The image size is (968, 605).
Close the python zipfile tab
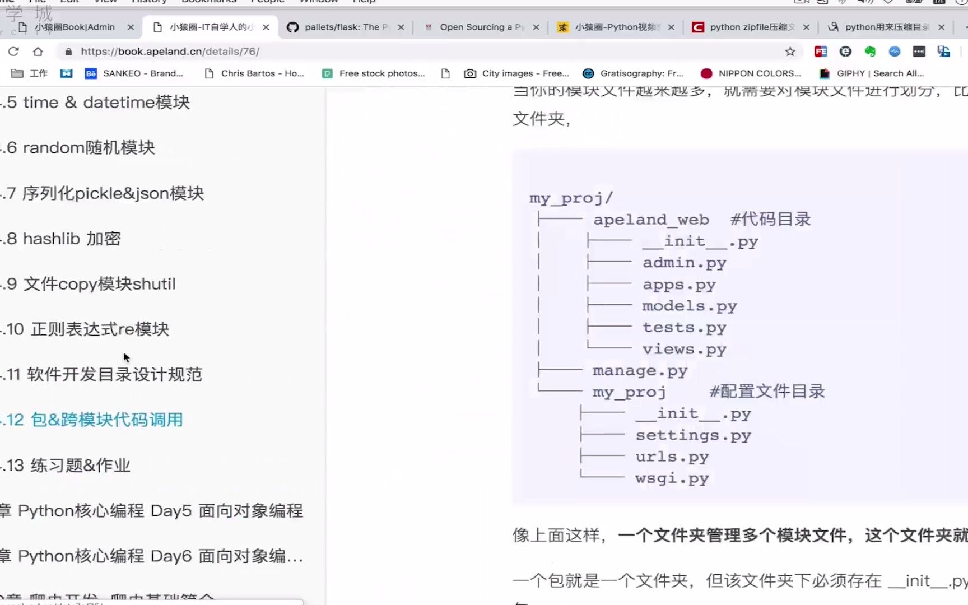coord(806,27)
